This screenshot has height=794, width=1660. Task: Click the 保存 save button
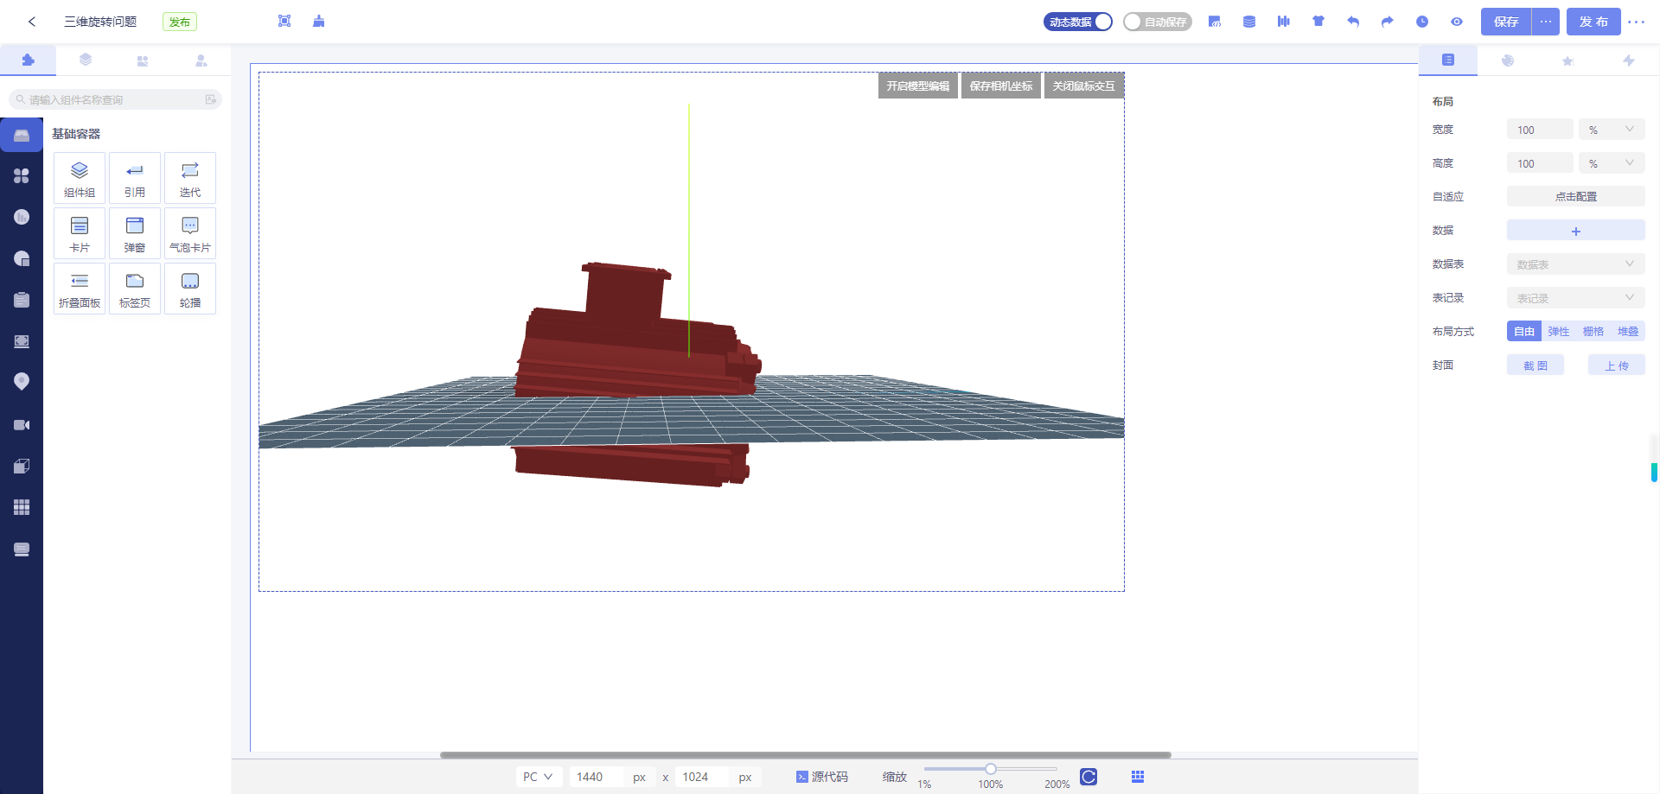[x=1506, y=22]
